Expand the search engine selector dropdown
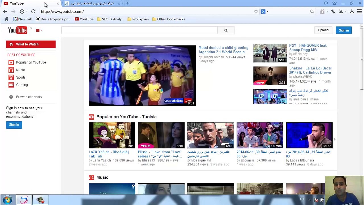The height and width of the screenshot is (205, 364). [x=268, y=11]
